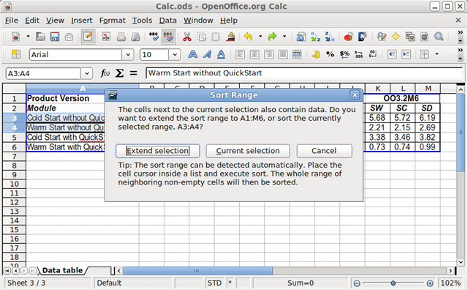This screenshot has height=290, width=468.
Task: Expand the Arial font name dropdown
Action: coord(128,55)
